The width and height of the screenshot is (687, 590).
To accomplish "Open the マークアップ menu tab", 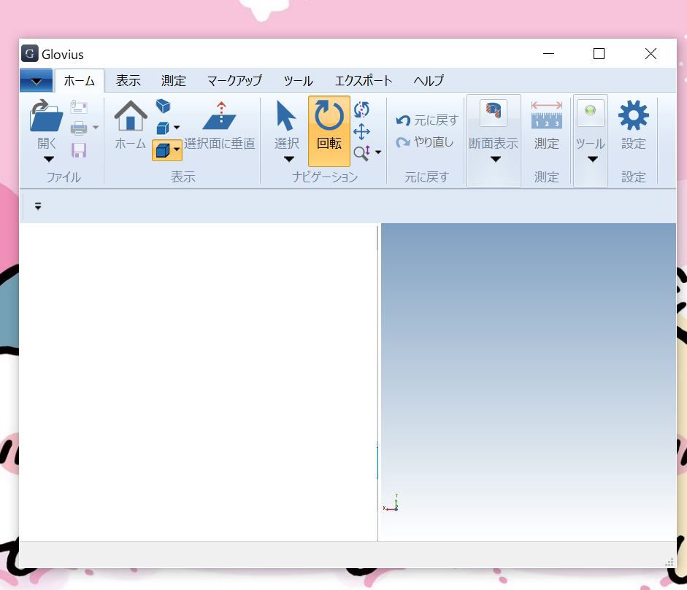I will pos(235,81).
